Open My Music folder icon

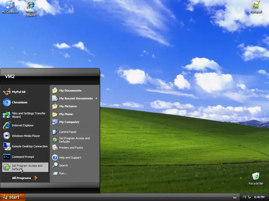pos(55,114)
